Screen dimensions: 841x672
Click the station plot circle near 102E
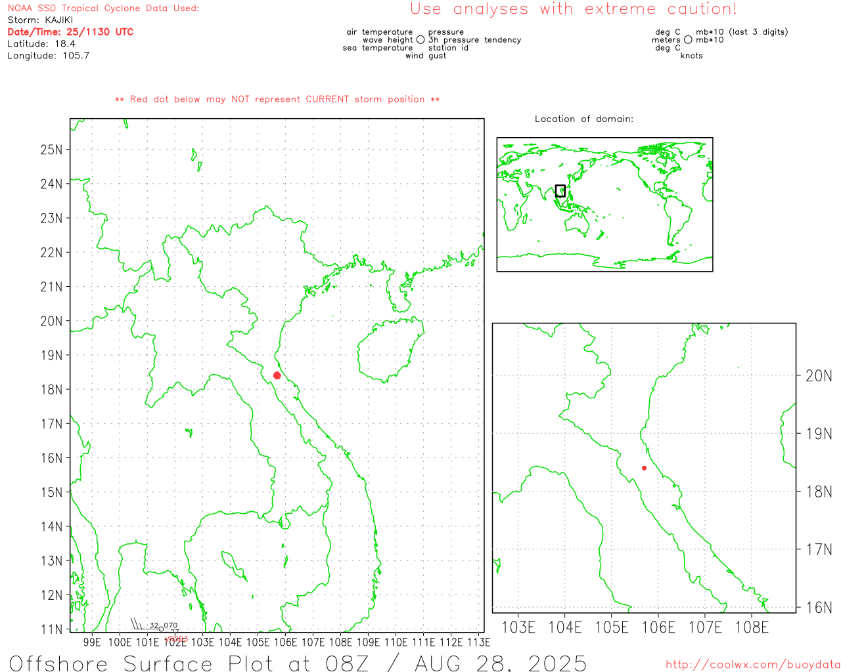click(x=162, y=629)
